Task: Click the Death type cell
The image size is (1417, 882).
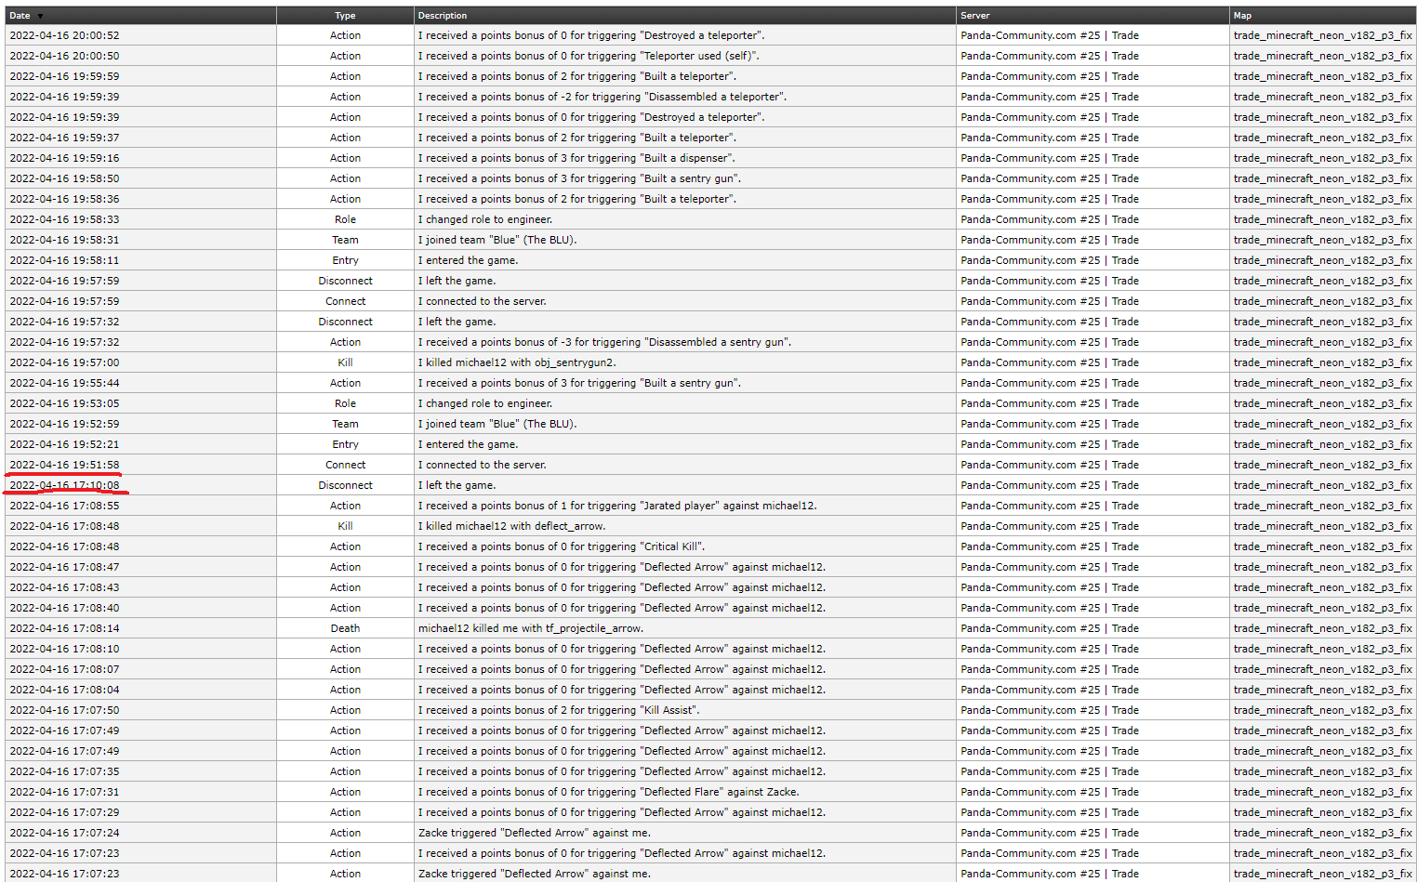Action: [345, 628]
